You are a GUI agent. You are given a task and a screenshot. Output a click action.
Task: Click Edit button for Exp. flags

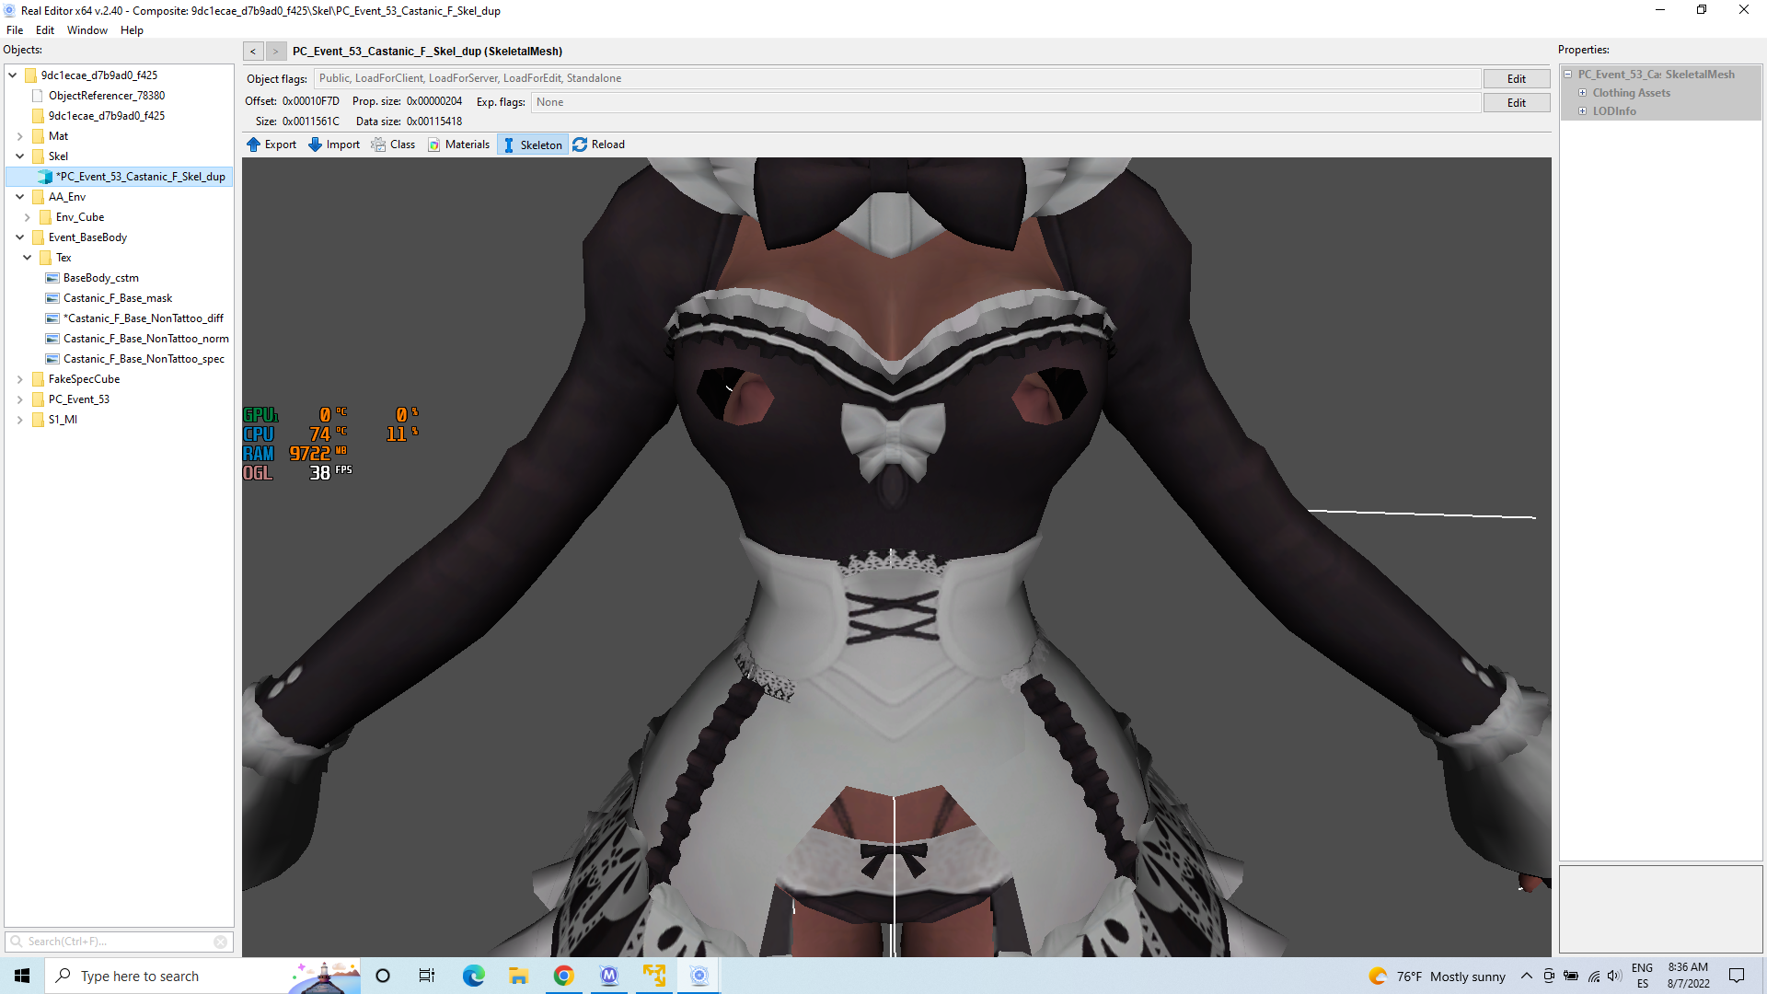click(1516, 103)
